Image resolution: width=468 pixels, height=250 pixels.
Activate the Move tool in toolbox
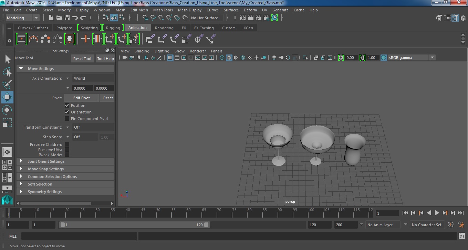pyautogui.click(x=7, y=97)
